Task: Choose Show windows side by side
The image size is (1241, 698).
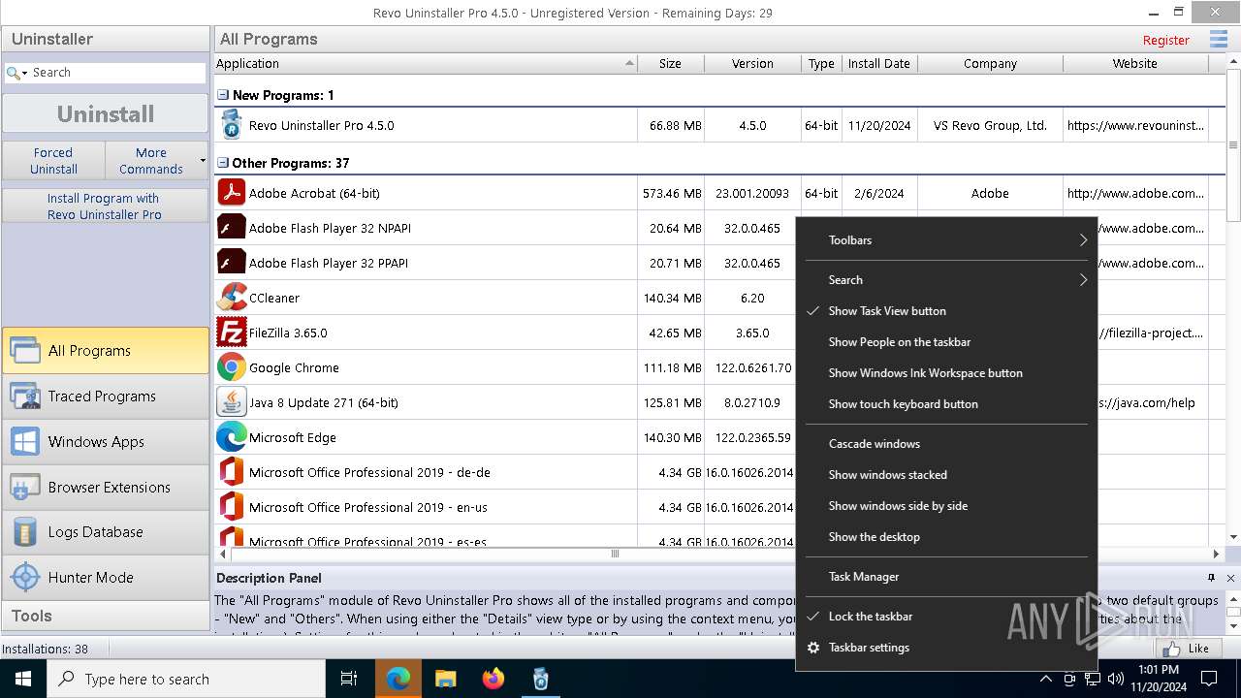Action: [946, 506]
